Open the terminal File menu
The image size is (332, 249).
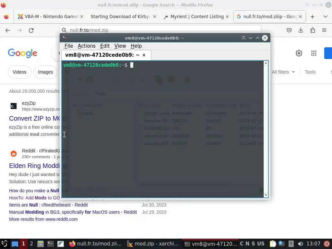pos(69,46)
